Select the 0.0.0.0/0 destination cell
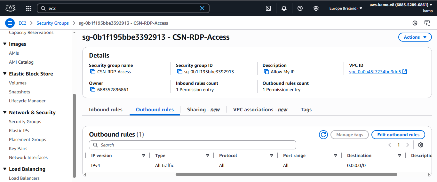This screenshot has height=182, width=437. click(x=356, y=165)
